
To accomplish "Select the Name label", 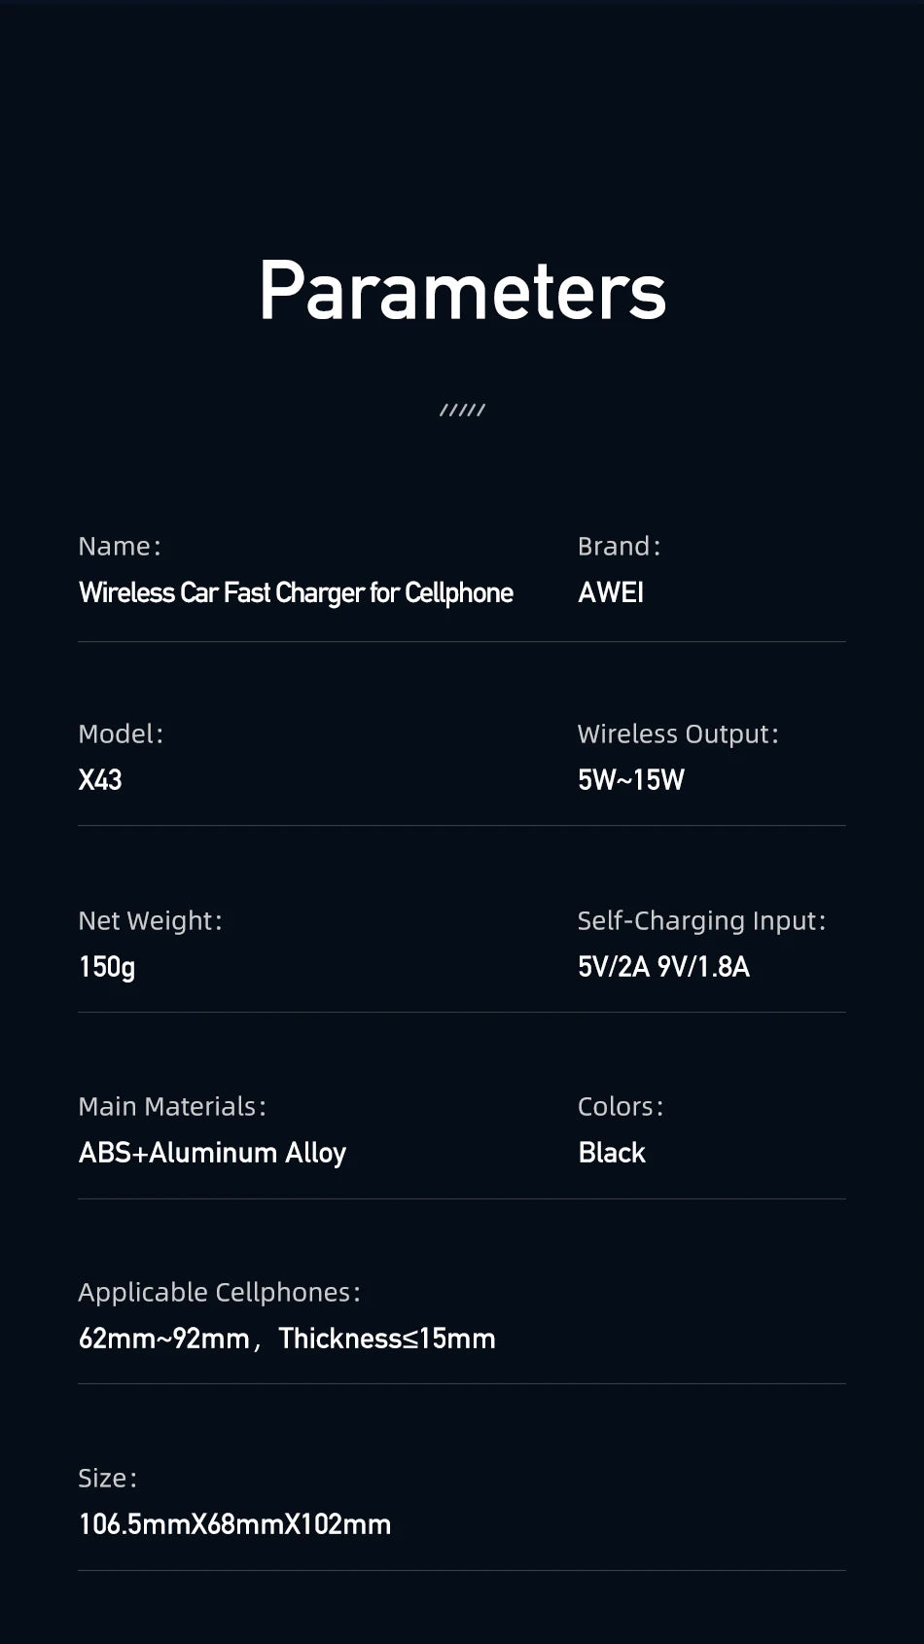I will pos(119,547).
